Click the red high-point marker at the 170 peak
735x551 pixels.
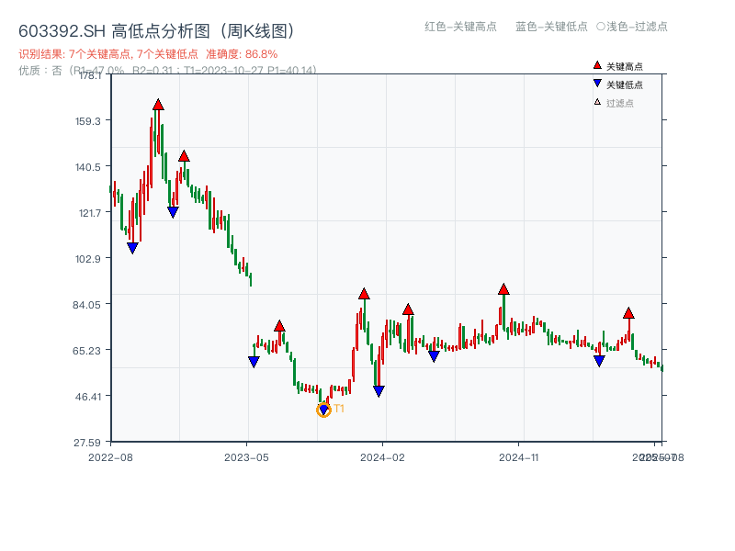[x=158, y=104]
